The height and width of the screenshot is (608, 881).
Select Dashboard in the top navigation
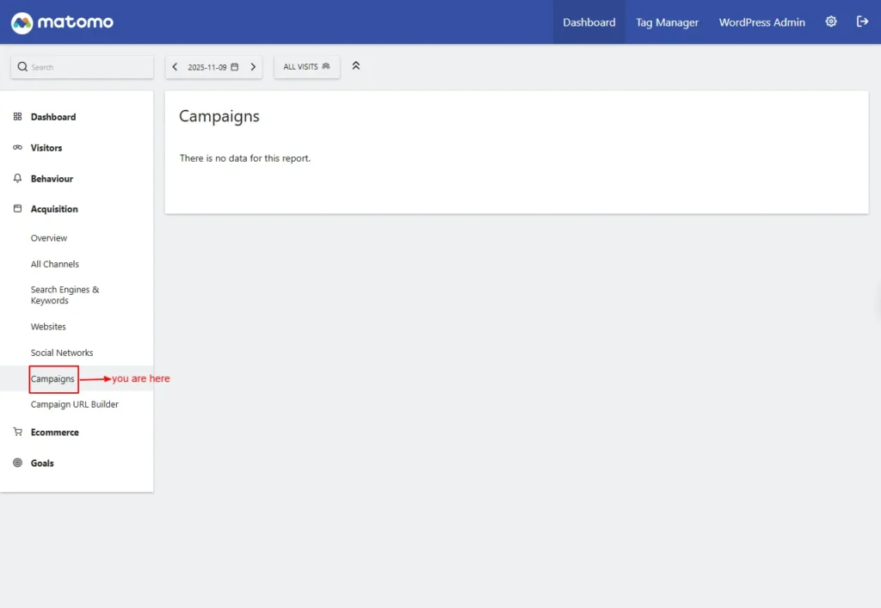point(588,22)
